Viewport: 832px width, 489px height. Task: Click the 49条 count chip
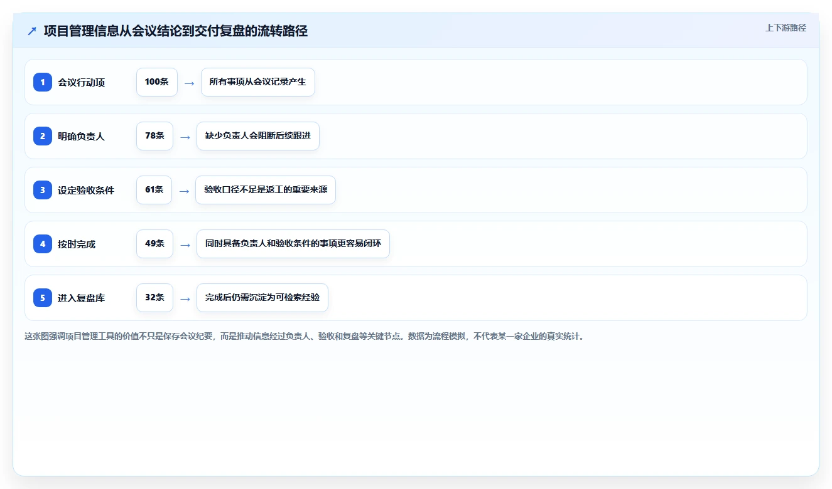pos(154,244)
